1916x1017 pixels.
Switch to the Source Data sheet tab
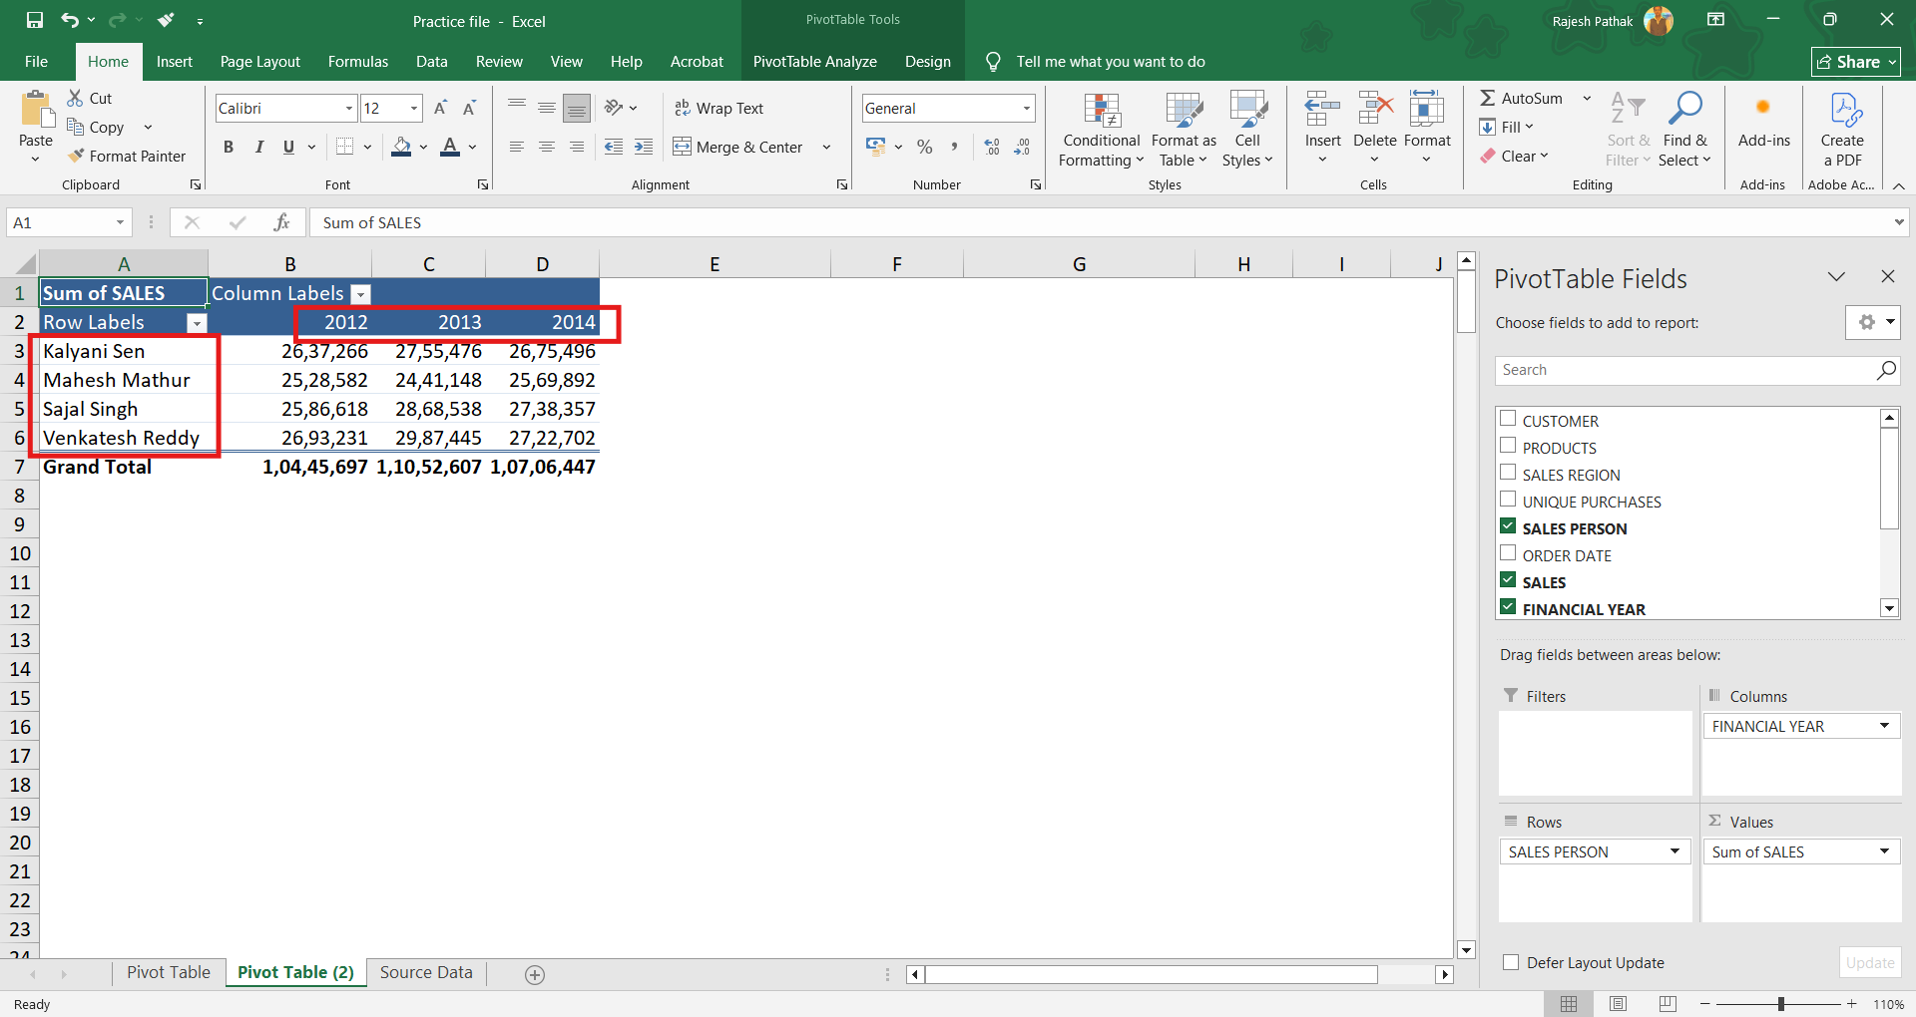tap(426, 972)
